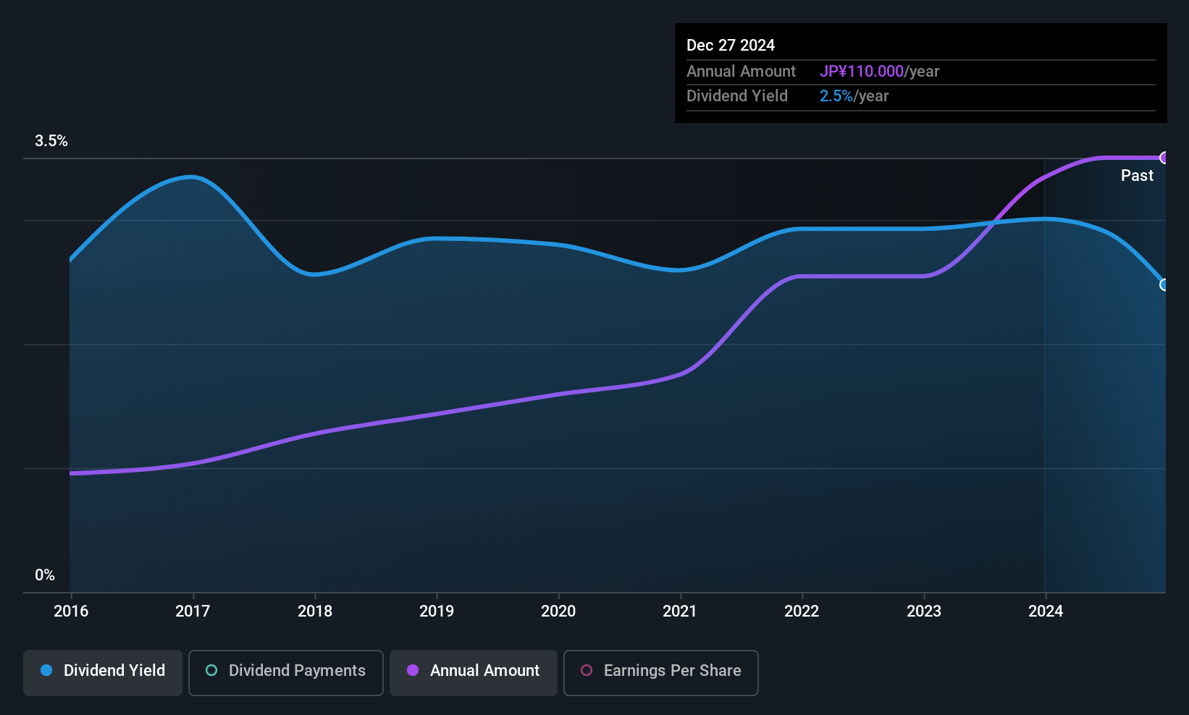The width and height of the screenshot is (1189, 715).
Task: Select 2019 on the time axis
Action: (437, 612)
